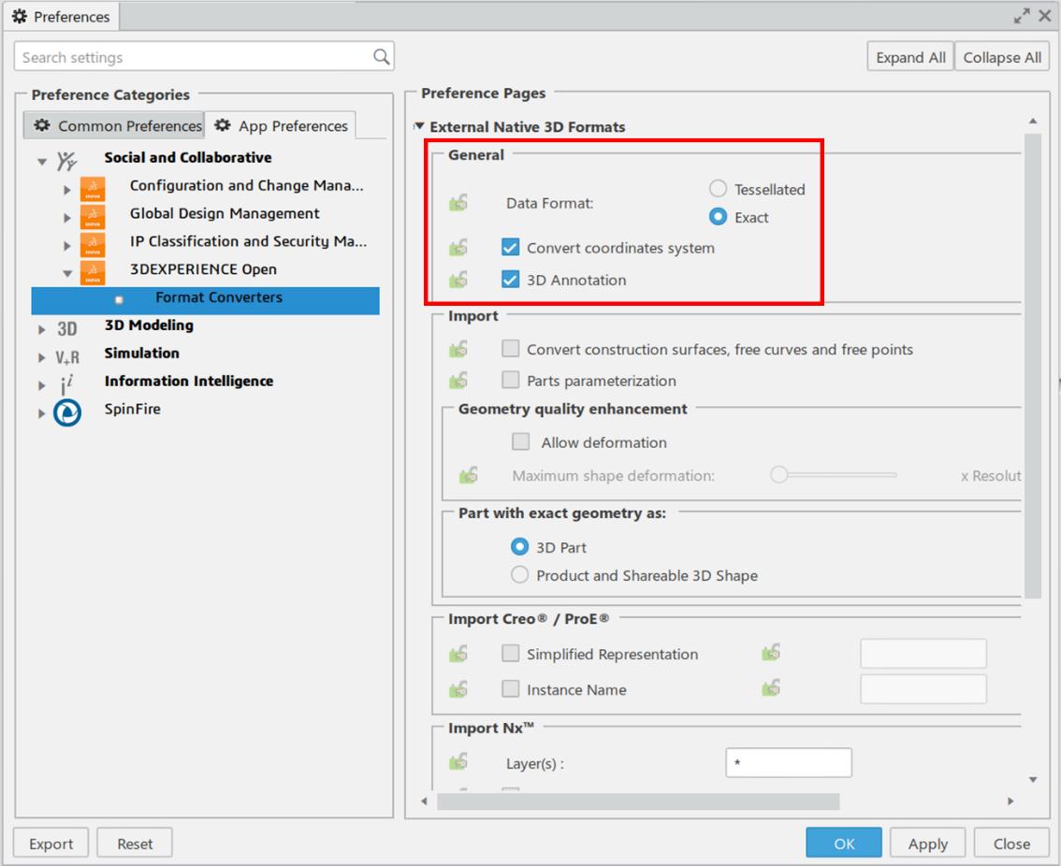1061x866 pixels.
Task: Enable Convert construction surfaces, free curves option
Action: 510,349
